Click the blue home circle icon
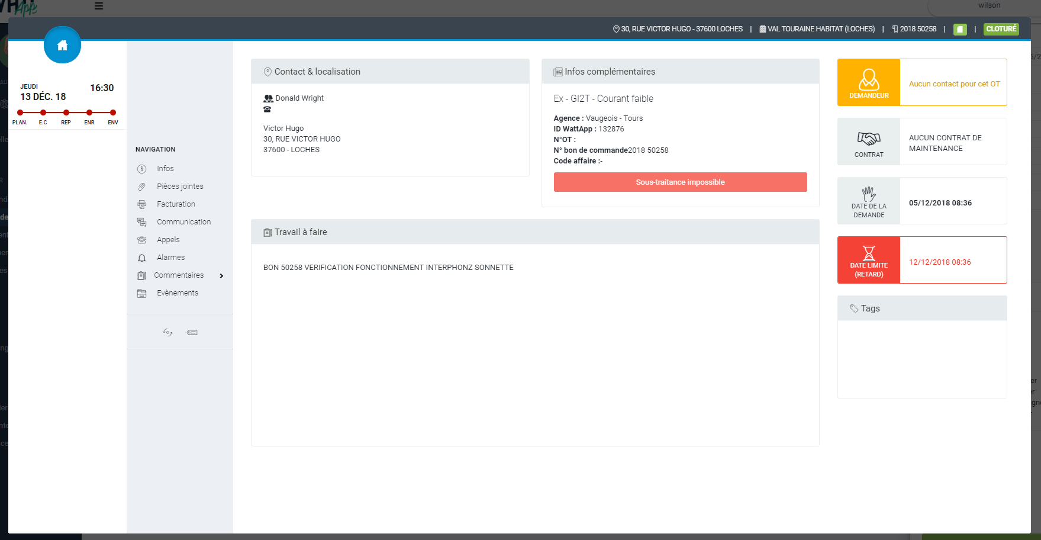The width and height of the screenshot is (1041, 540). 62,45
